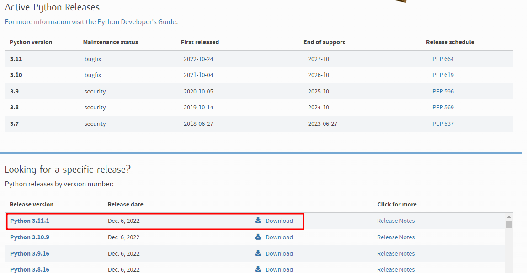Click end of support value 2023-06-27
This screenshot has width=527, height=273.
[323, 124]
